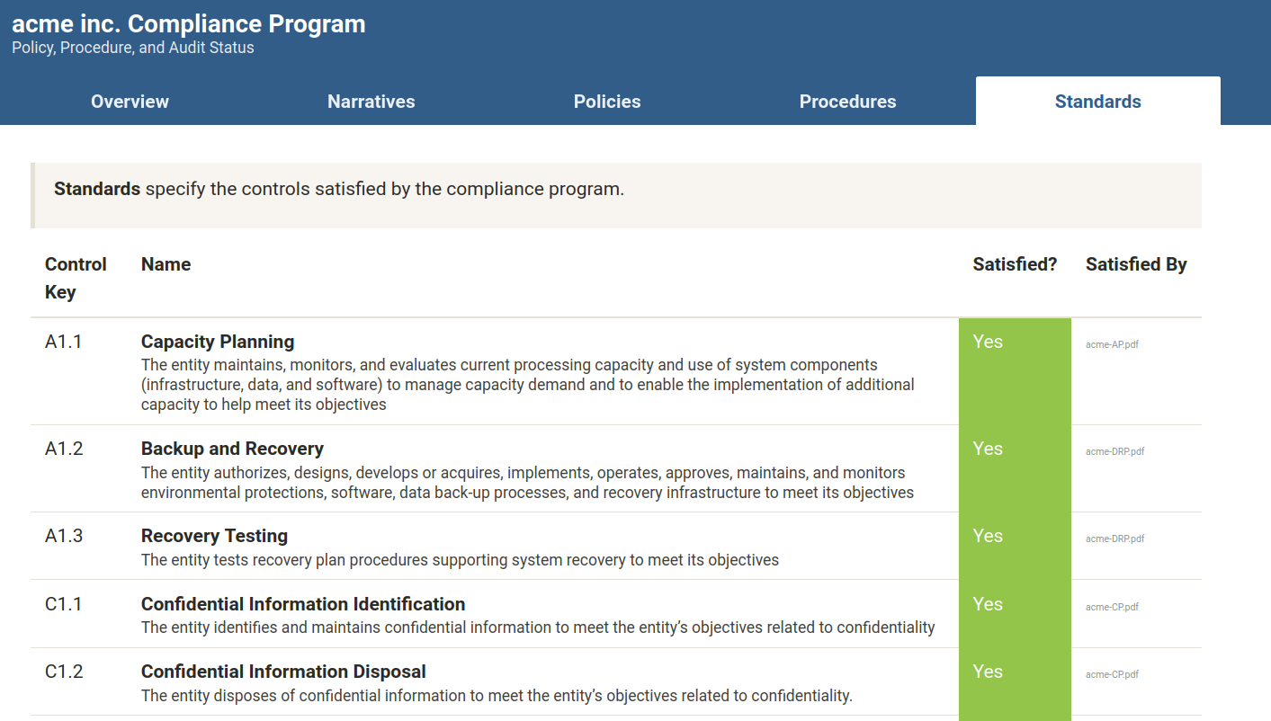The image size is (1271, 721).
Task: Click the acme inc. Compliance Program title
Action: (x=189, y=24)
